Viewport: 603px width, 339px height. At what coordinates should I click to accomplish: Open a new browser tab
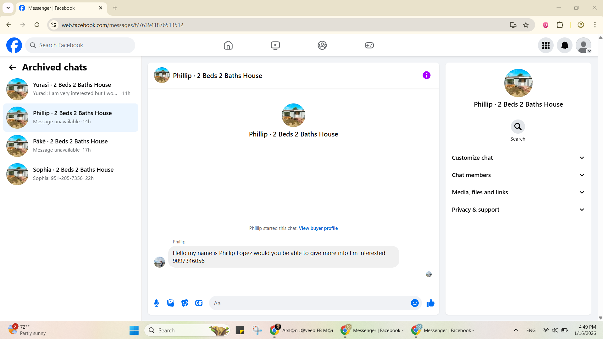pos(115,8)
